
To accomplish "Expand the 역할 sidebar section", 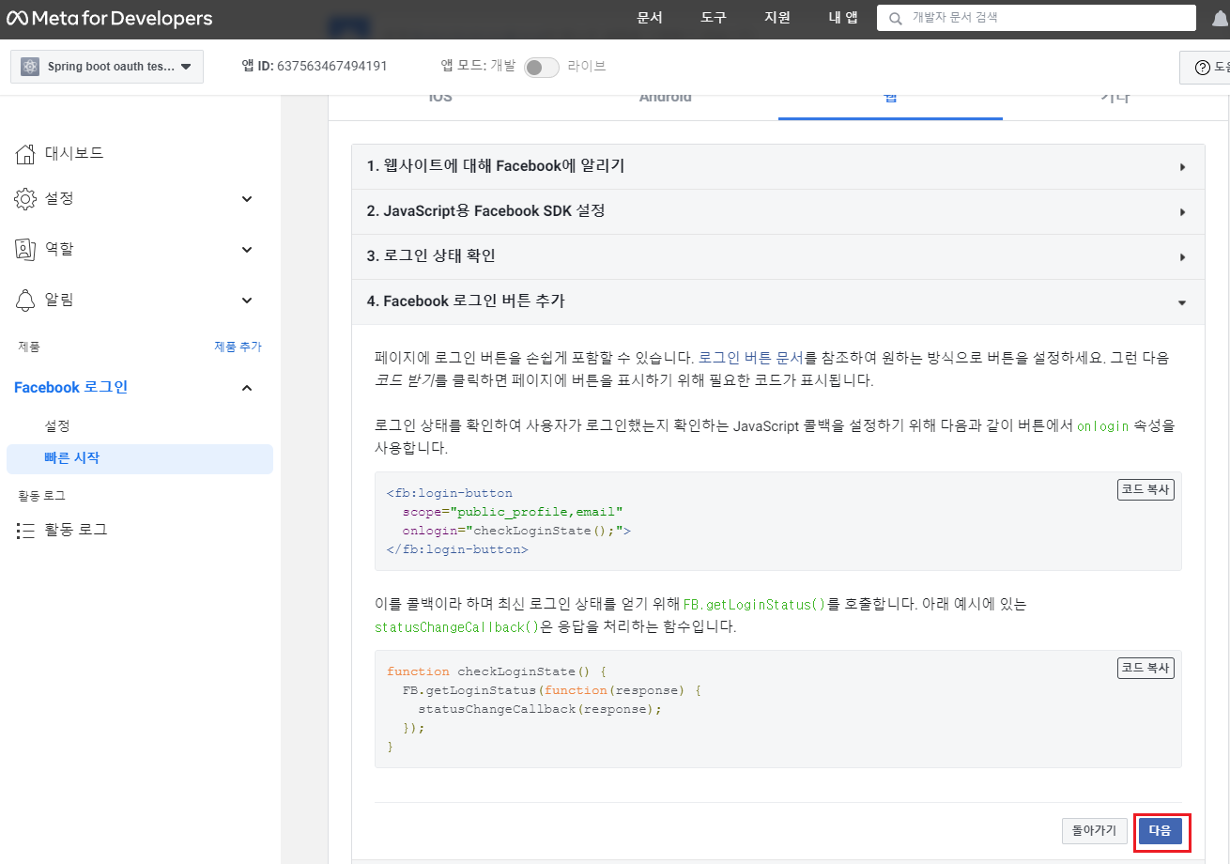I will pos(247,250).
